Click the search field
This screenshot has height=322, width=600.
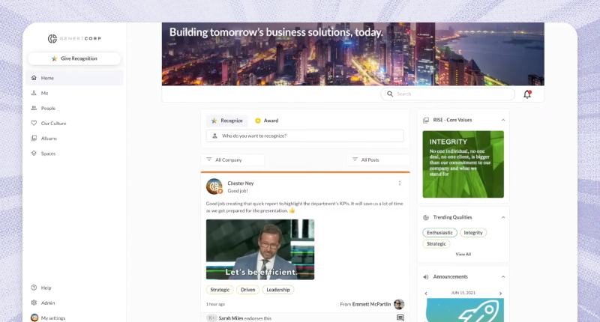coord(448,94)
